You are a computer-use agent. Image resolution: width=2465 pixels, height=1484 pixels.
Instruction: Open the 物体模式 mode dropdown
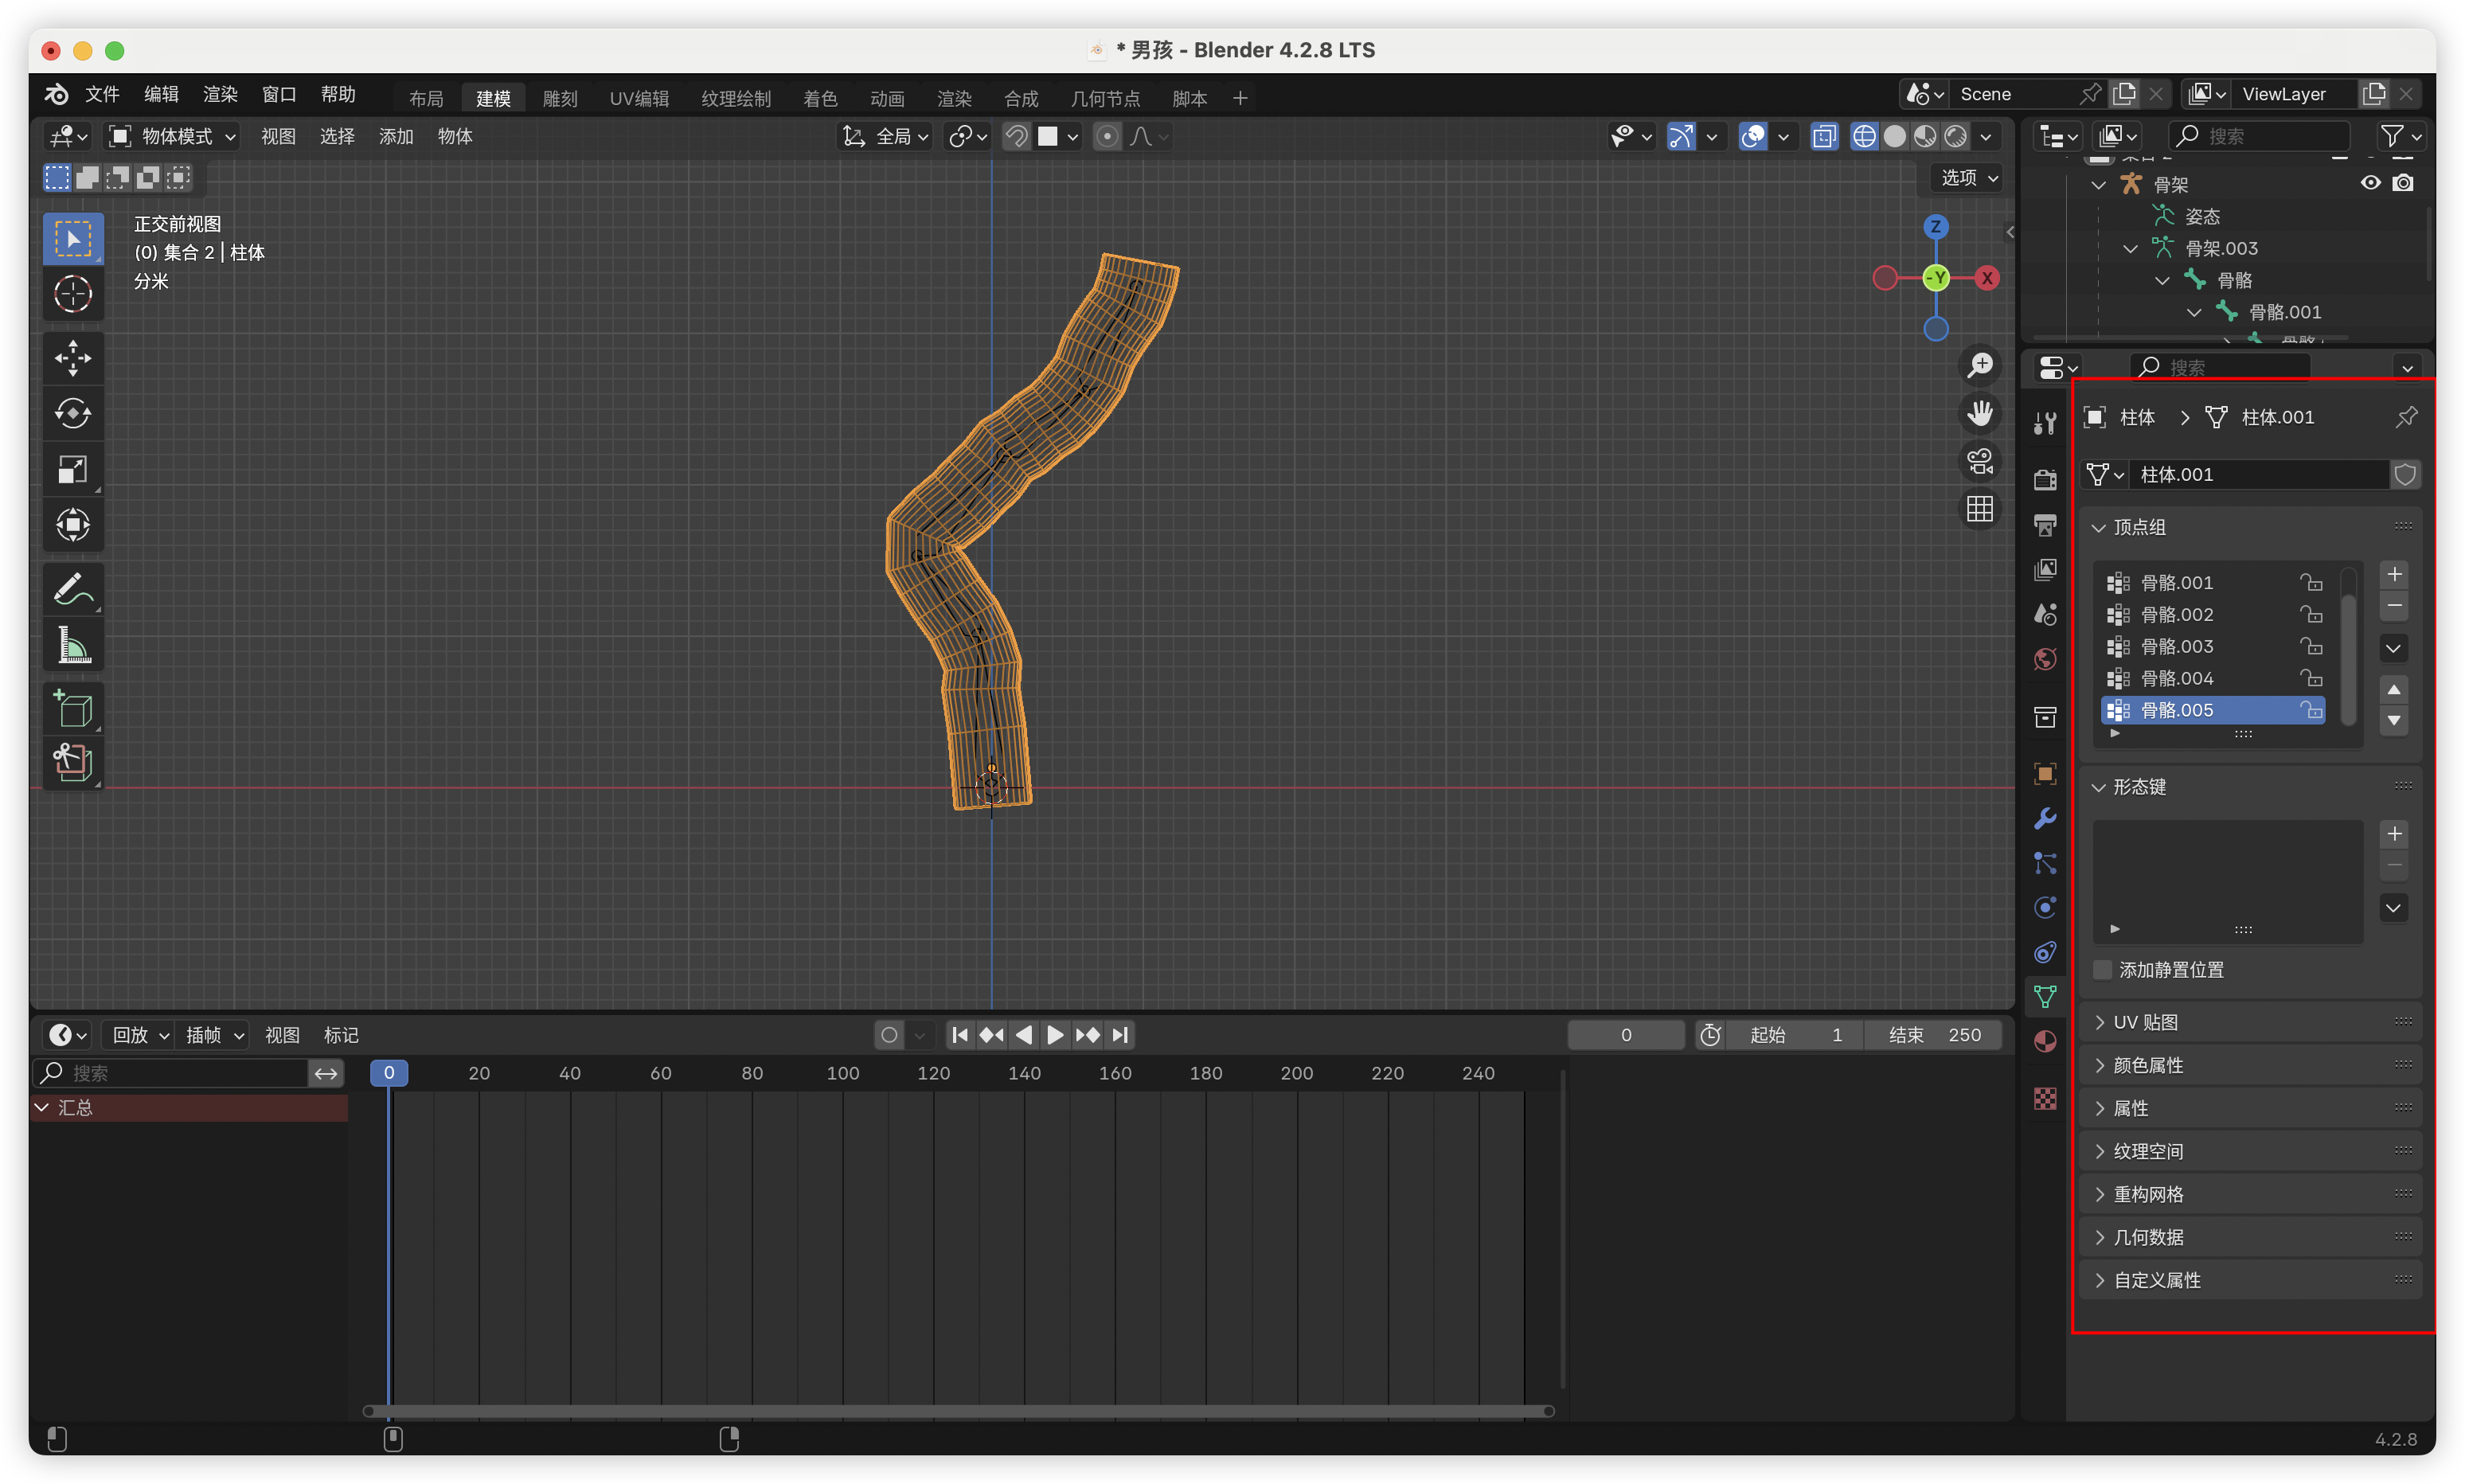pos(172,136)
